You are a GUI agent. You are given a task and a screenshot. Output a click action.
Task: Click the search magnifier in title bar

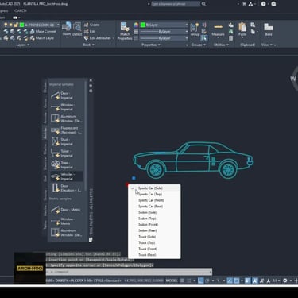[x=203, y=4]
